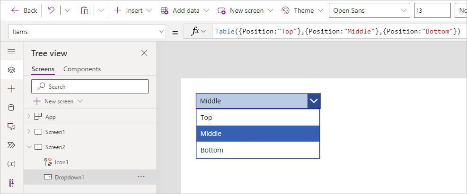This screenshot has width=467, height=194.
Task: Open advanced tools icon in left rail
Action: tap(11, 183)
